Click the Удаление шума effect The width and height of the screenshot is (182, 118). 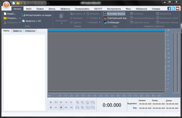point(140,22)
